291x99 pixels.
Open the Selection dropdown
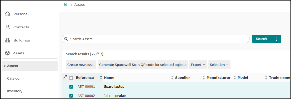219,65
